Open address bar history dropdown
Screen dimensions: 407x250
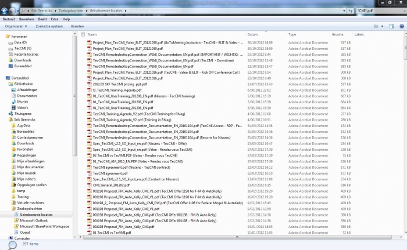(344, 11)
